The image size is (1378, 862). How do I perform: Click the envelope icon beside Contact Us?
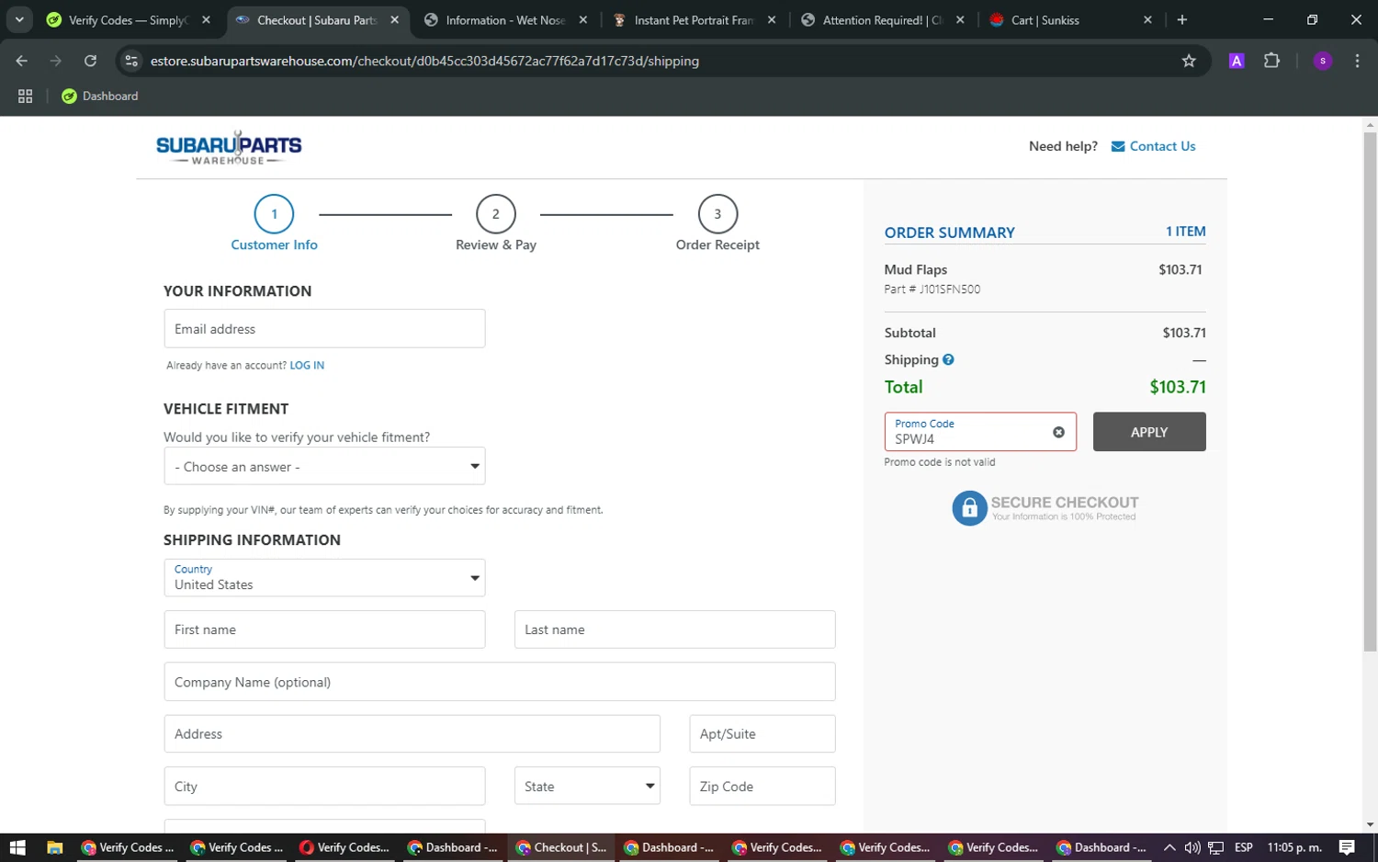1118,146
